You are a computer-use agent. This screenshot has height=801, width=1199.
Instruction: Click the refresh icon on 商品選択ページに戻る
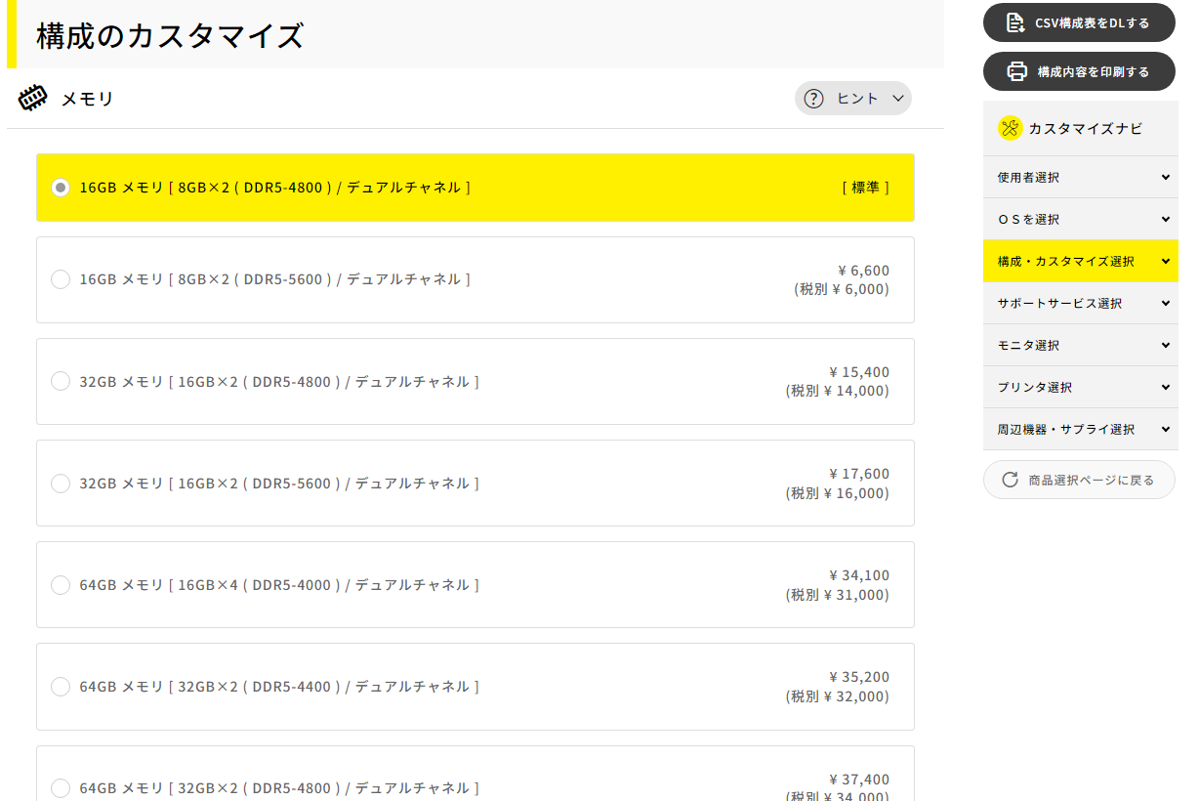coord(1010,480)
